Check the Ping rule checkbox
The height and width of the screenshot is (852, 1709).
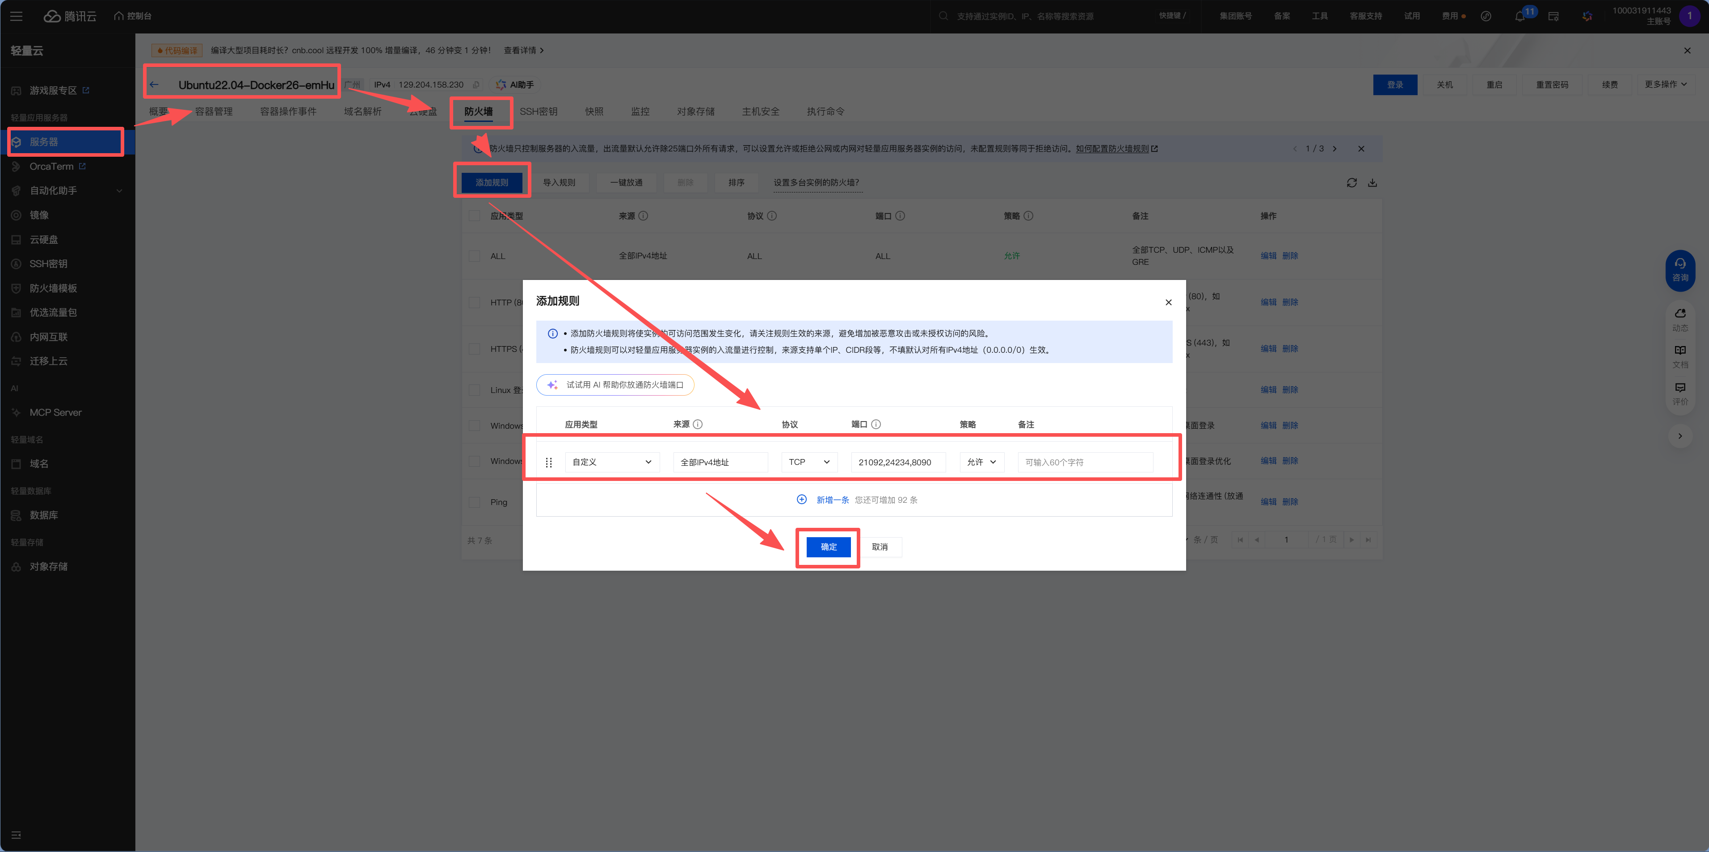(x=474, y=502)
